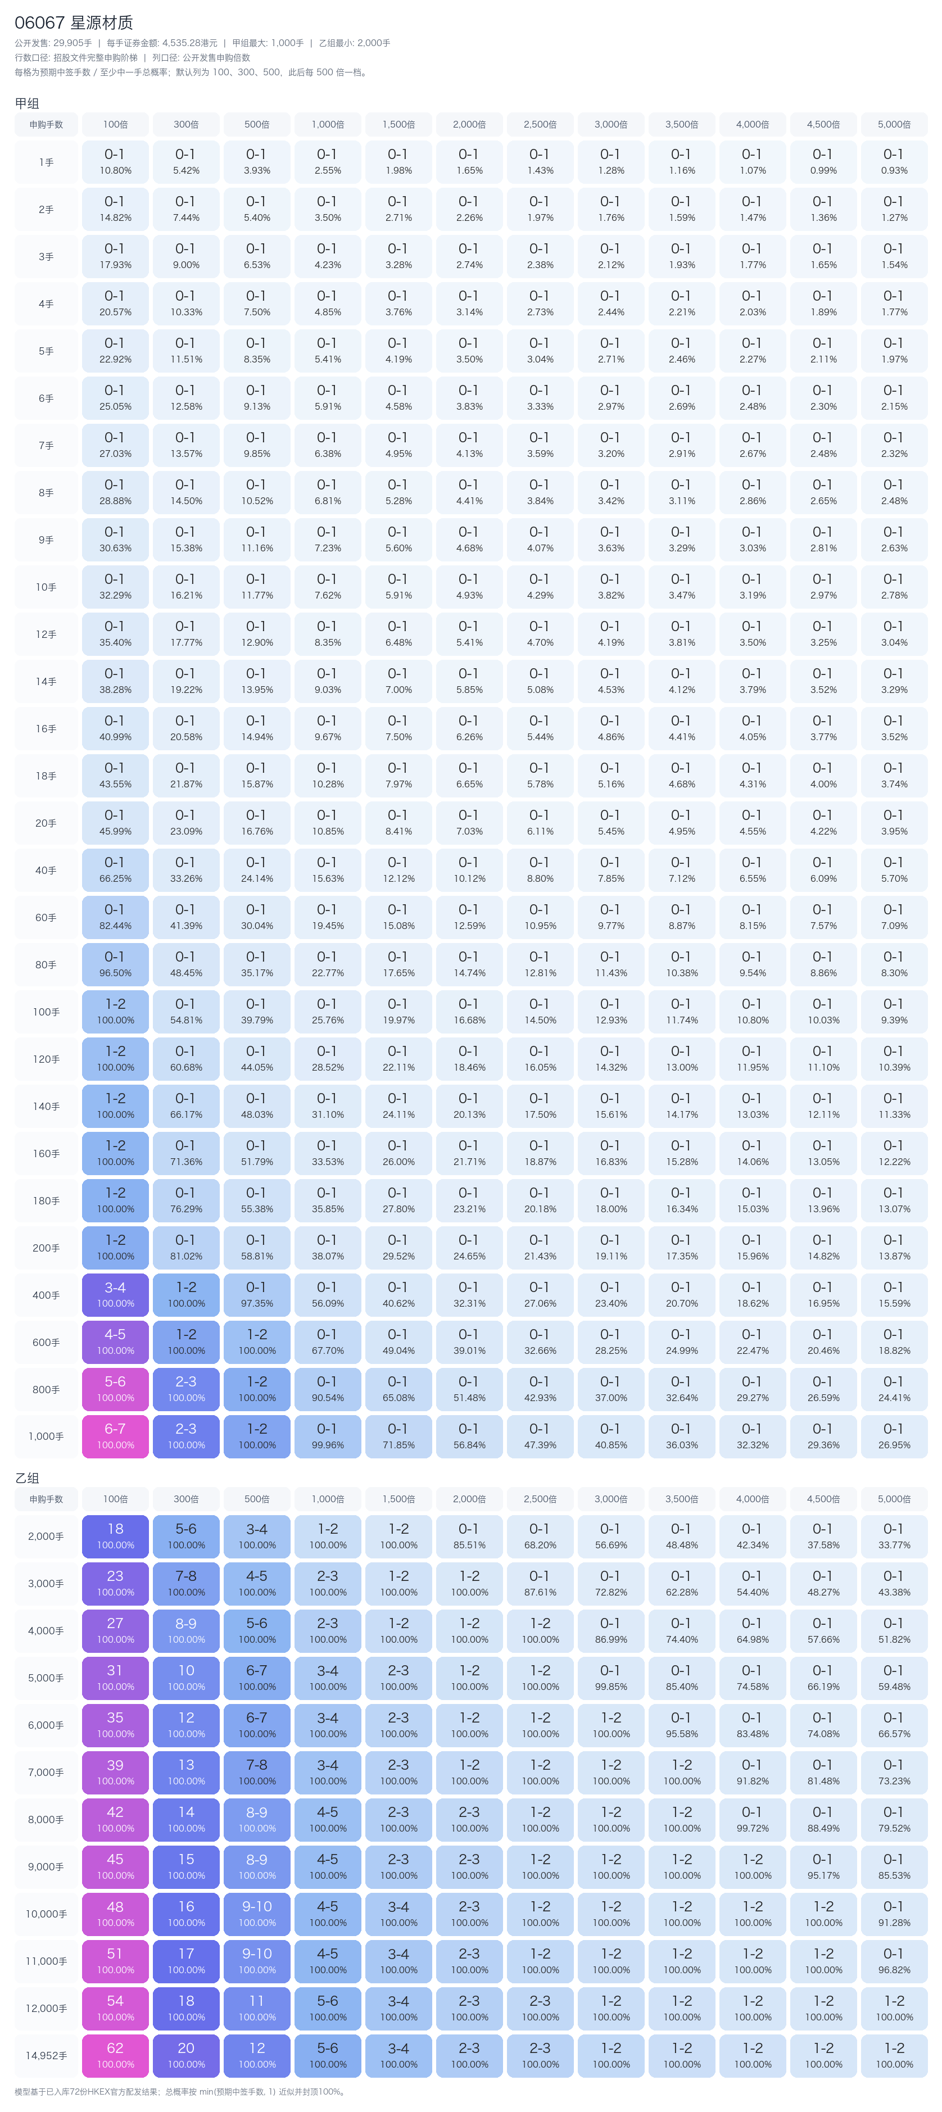Click the 96.50% cell in the 80手 row

point(116,965)
